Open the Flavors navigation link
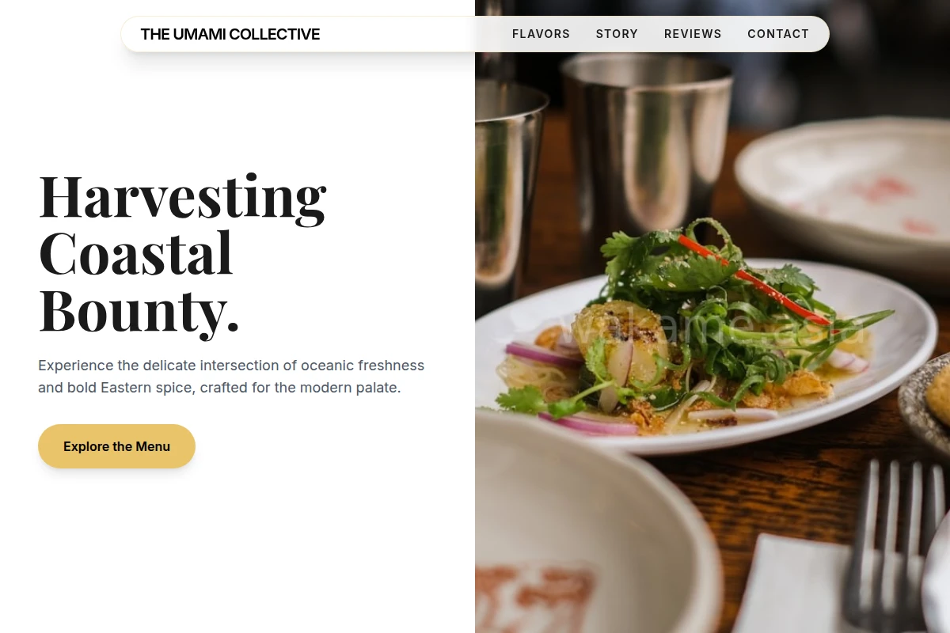 click(x=541, y=34)
